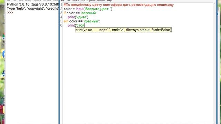The image size is (221, 124).
Task: Click the print call tip tooltip
Action: pos(123,30)
